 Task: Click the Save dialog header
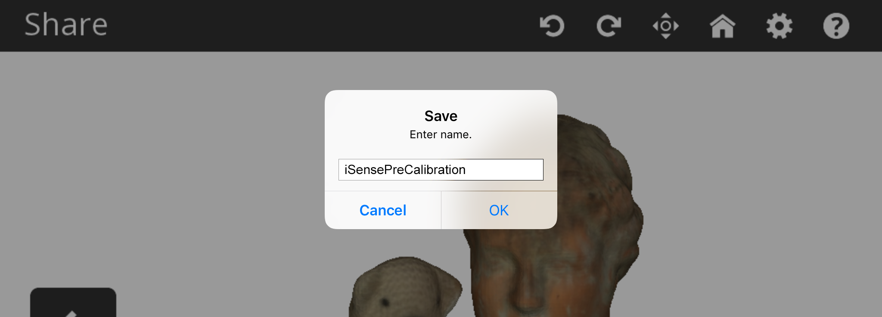pyautogui.click(x=441, y=115)
